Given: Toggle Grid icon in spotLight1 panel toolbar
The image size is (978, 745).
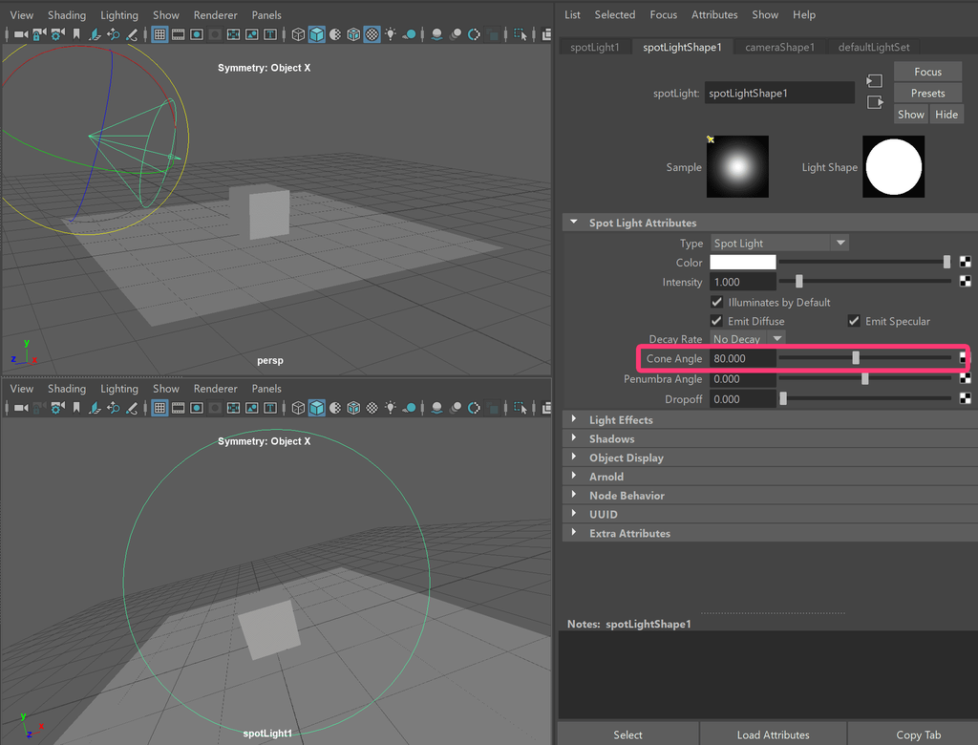Looking at the screenshot, I should [159, 408].
